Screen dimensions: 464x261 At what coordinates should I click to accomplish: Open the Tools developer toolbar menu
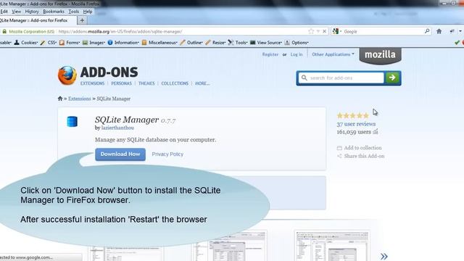238,43
